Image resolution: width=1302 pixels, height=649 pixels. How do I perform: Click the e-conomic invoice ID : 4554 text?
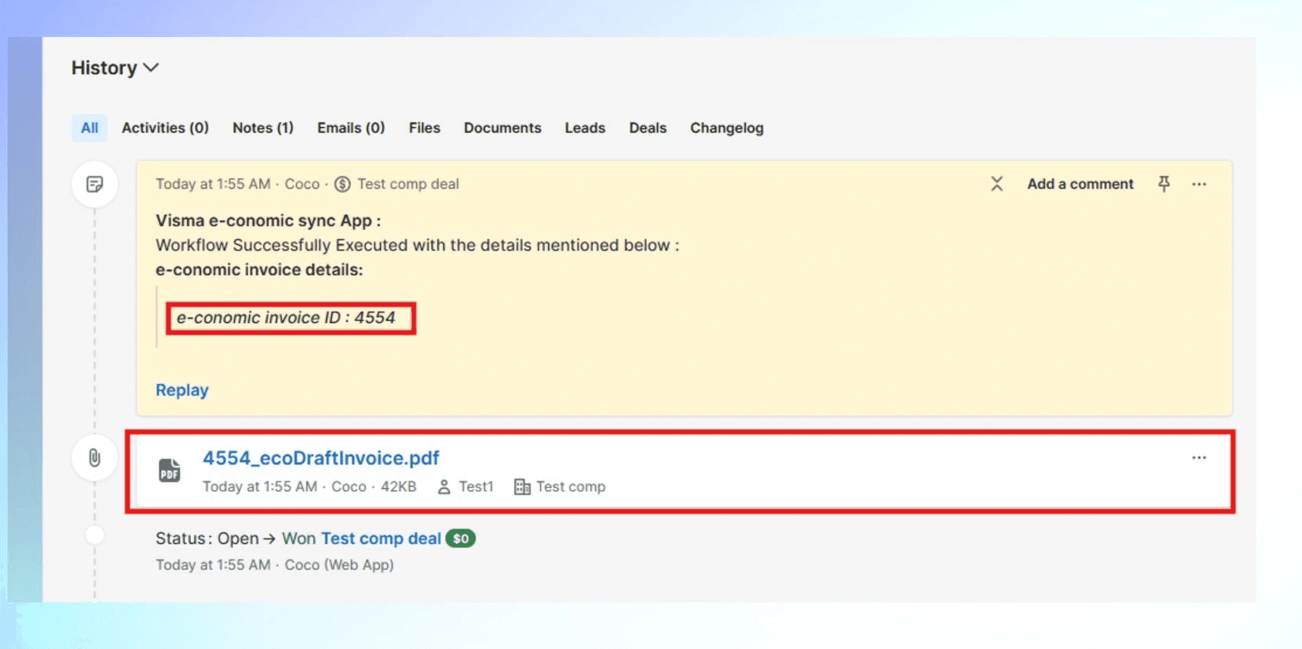286,318
